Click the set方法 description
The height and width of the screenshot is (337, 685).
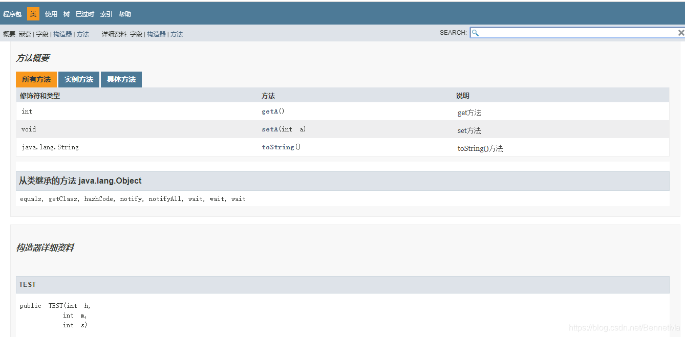point(469,130)
